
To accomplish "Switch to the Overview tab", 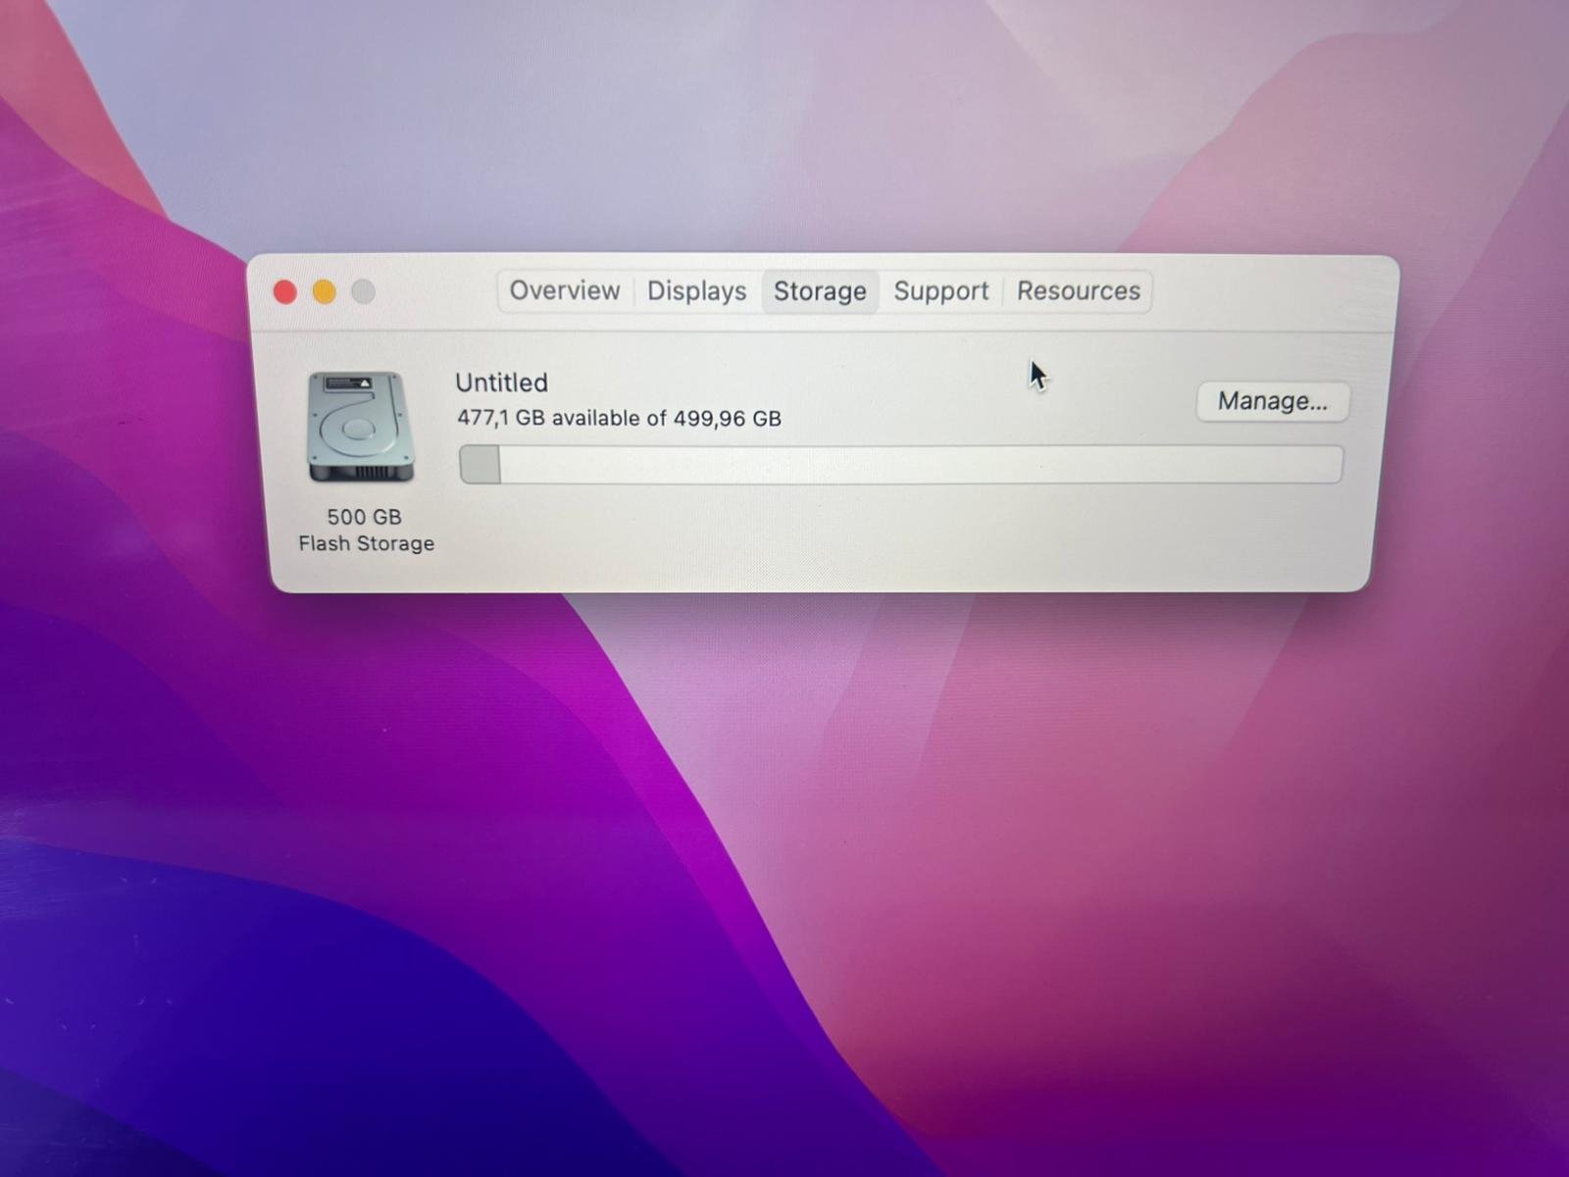I will pos(564,291).
